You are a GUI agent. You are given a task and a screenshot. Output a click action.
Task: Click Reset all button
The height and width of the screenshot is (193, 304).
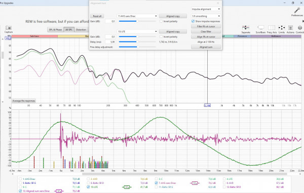pos(97,16)
